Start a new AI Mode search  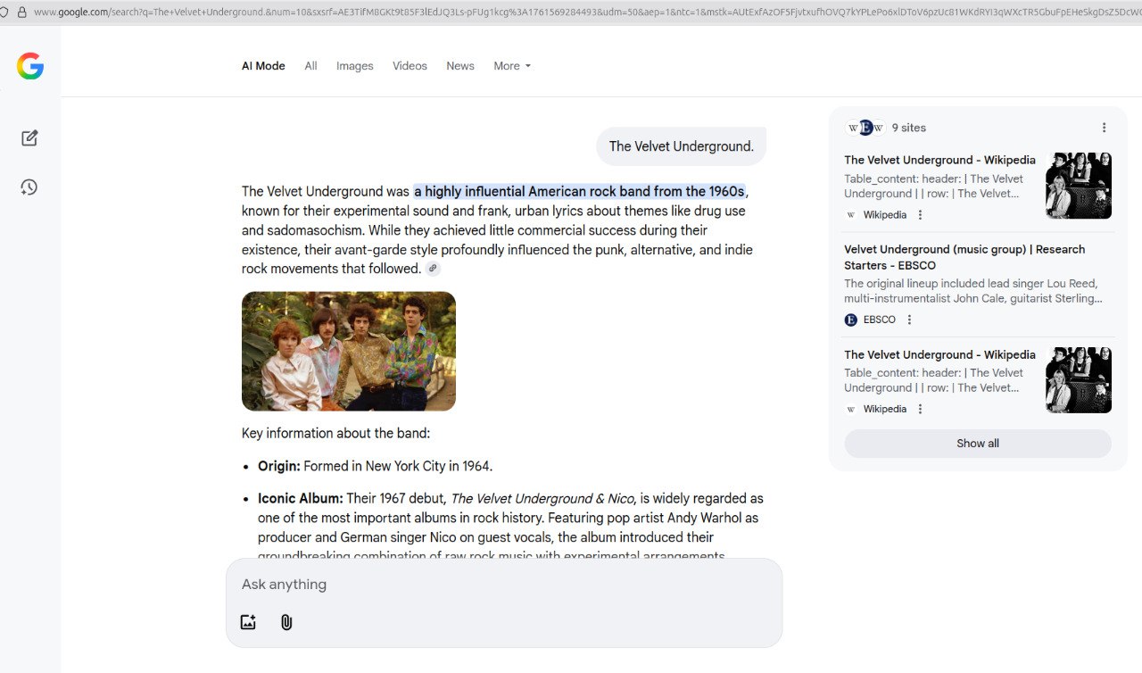pos(29,138)
